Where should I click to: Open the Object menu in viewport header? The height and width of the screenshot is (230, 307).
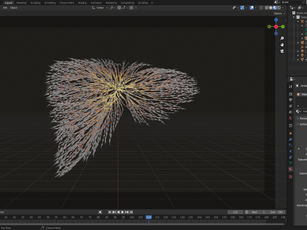click(13, 8)
